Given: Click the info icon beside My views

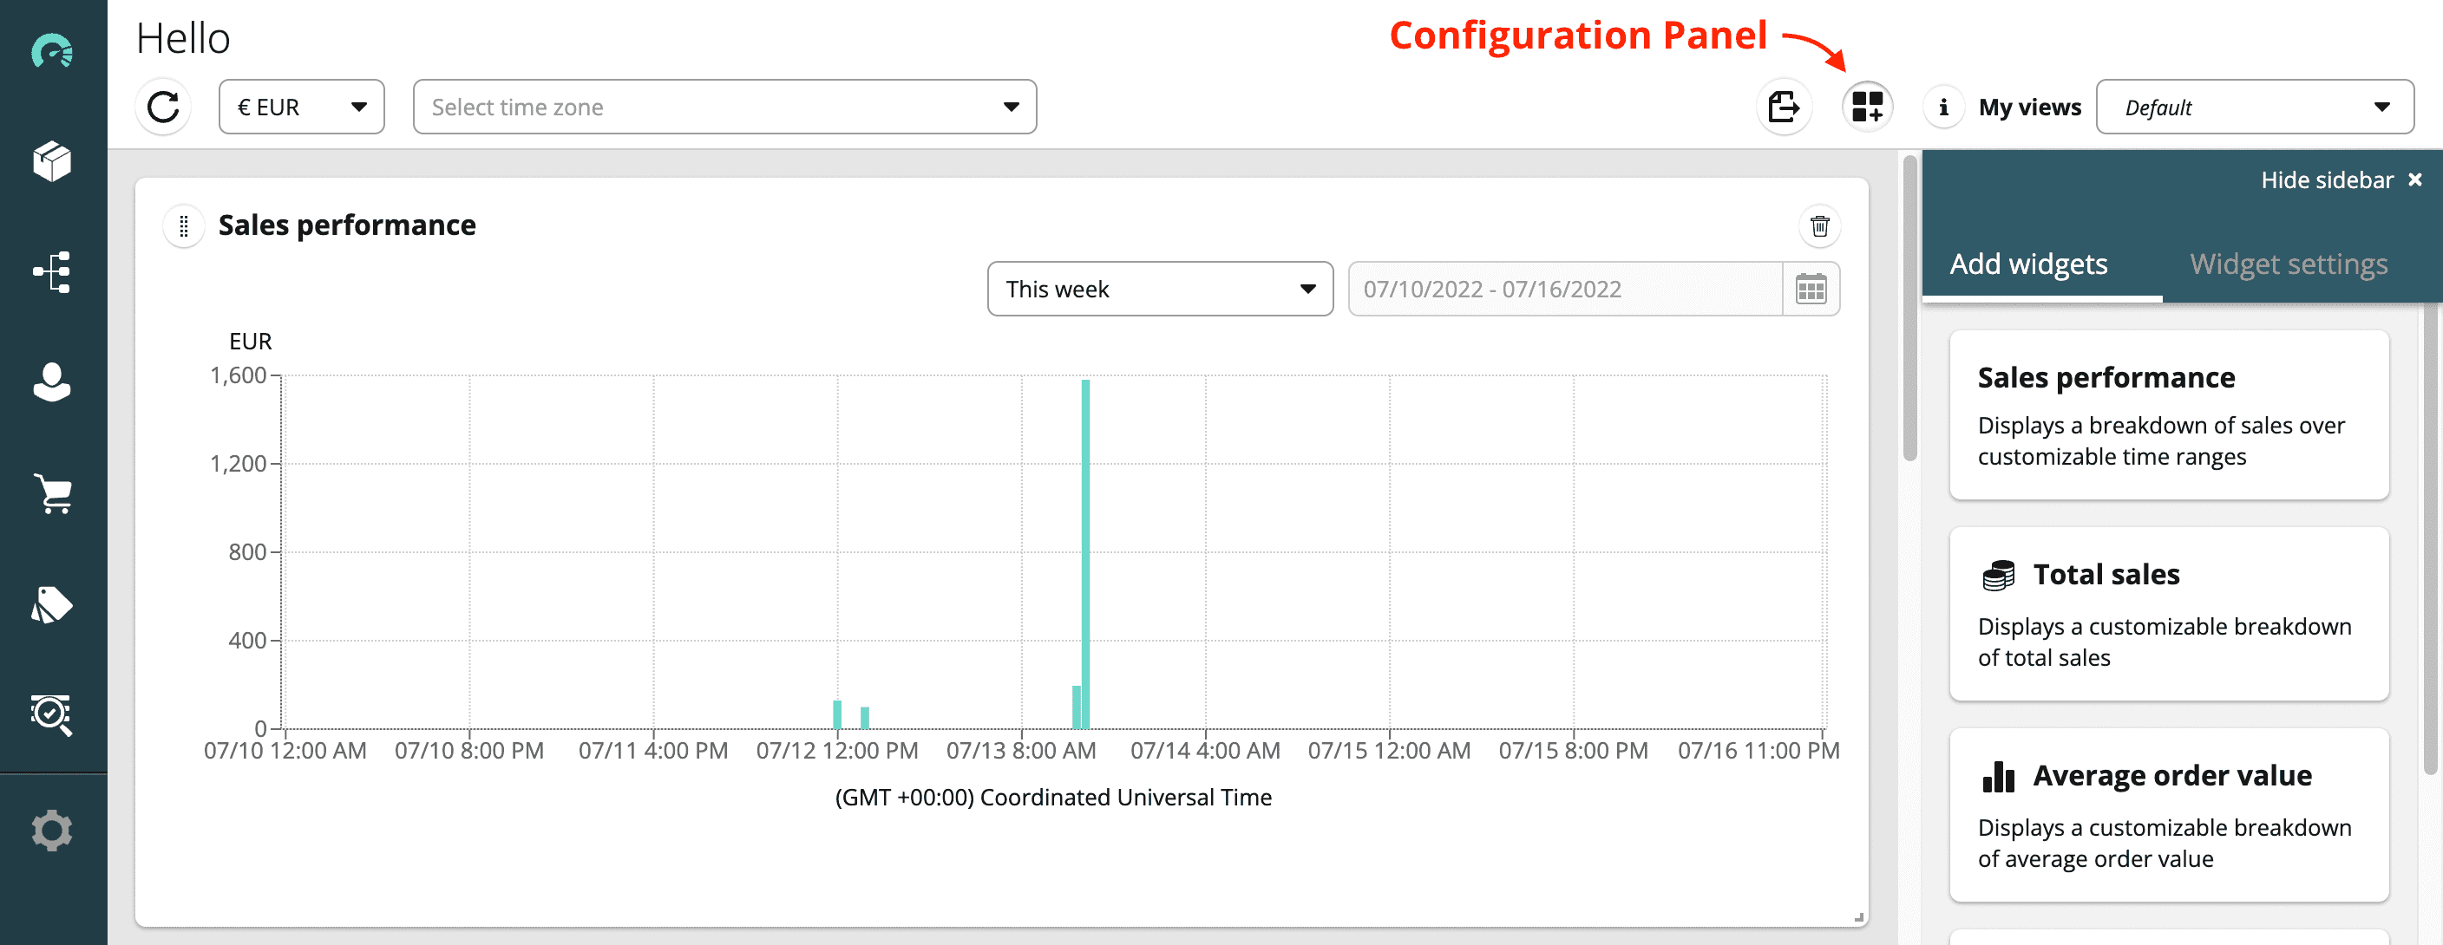Looking at the screenshot, I should [x=1943, y=108].
